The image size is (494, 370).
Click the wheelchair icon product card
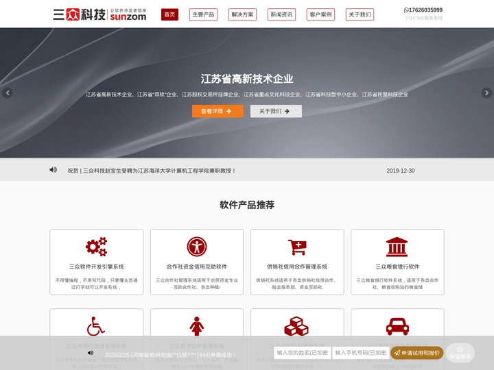tap(96, 326)
